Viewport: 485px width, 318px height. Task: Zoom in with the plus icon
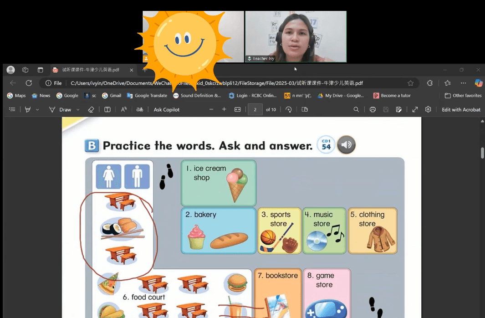click(224, 109)
